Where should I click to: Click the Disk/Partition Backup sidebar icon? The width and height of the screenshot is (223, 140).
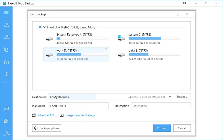[x=6, y=25]
